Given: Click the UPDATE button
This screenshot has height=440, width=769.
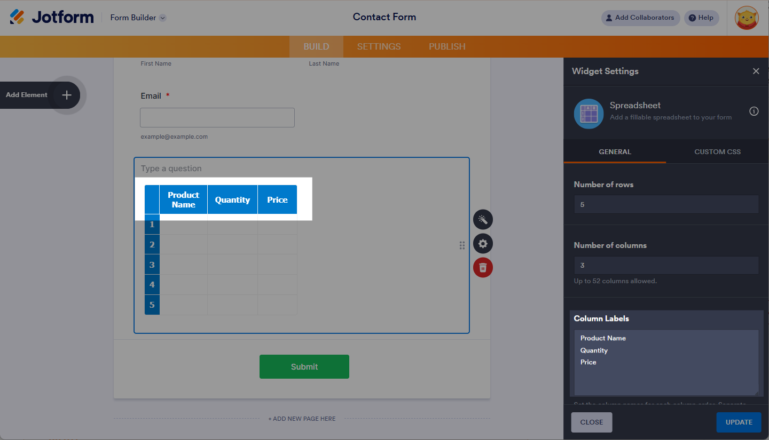Looking at the screenshot, I should 739,422.
